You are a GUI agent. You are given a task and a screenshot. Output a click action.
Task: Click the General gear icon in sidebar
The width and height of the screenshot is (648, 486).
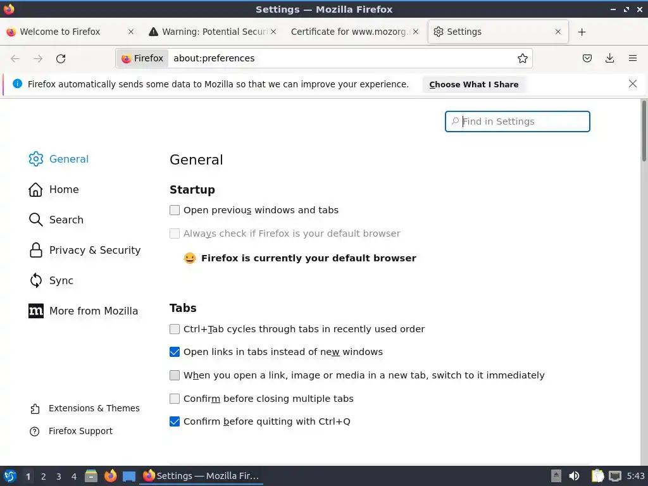(35, 159)
